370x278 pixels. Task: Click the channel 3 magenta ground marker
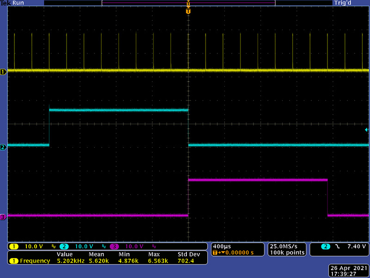pyautogui.click(x=4, y=217)
